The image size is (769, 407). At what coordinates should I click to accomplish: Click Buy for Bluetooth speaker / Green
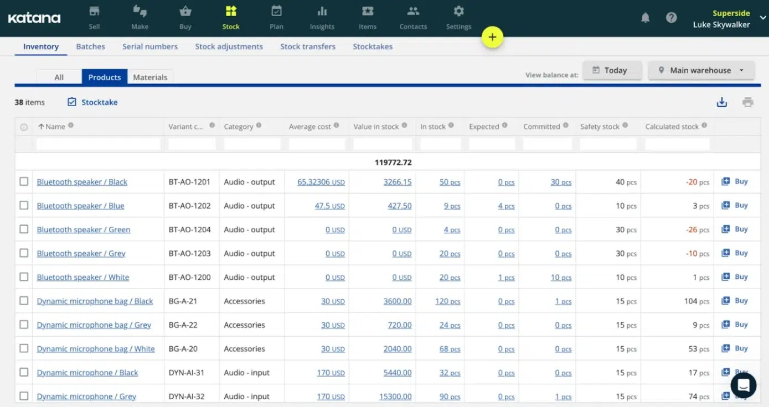pos(735,229)
